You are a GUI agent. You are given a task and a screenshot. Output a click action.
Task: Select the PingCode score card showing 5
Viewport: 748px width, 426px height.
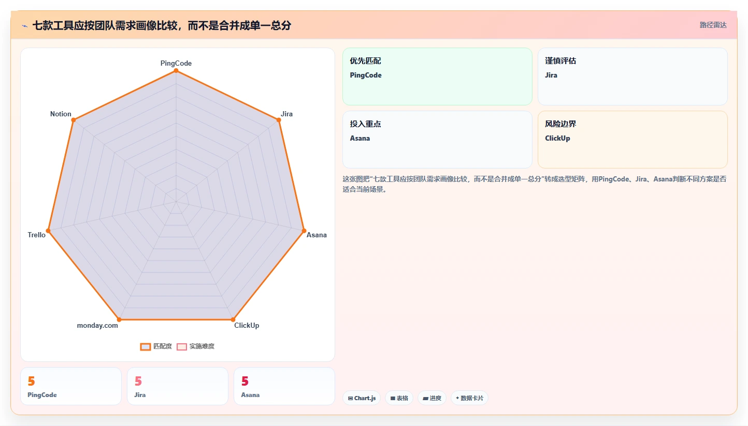click(x=71, y=386)
